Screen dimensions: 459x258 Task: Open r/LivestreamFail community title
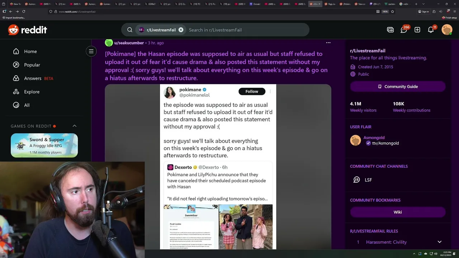pos(368,51)
